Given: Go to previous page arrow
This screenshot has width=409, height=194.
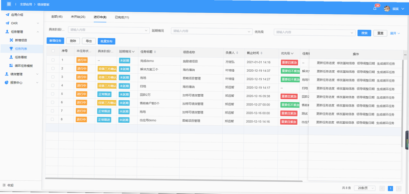Looking at the screenshot, I should (382, 188).
